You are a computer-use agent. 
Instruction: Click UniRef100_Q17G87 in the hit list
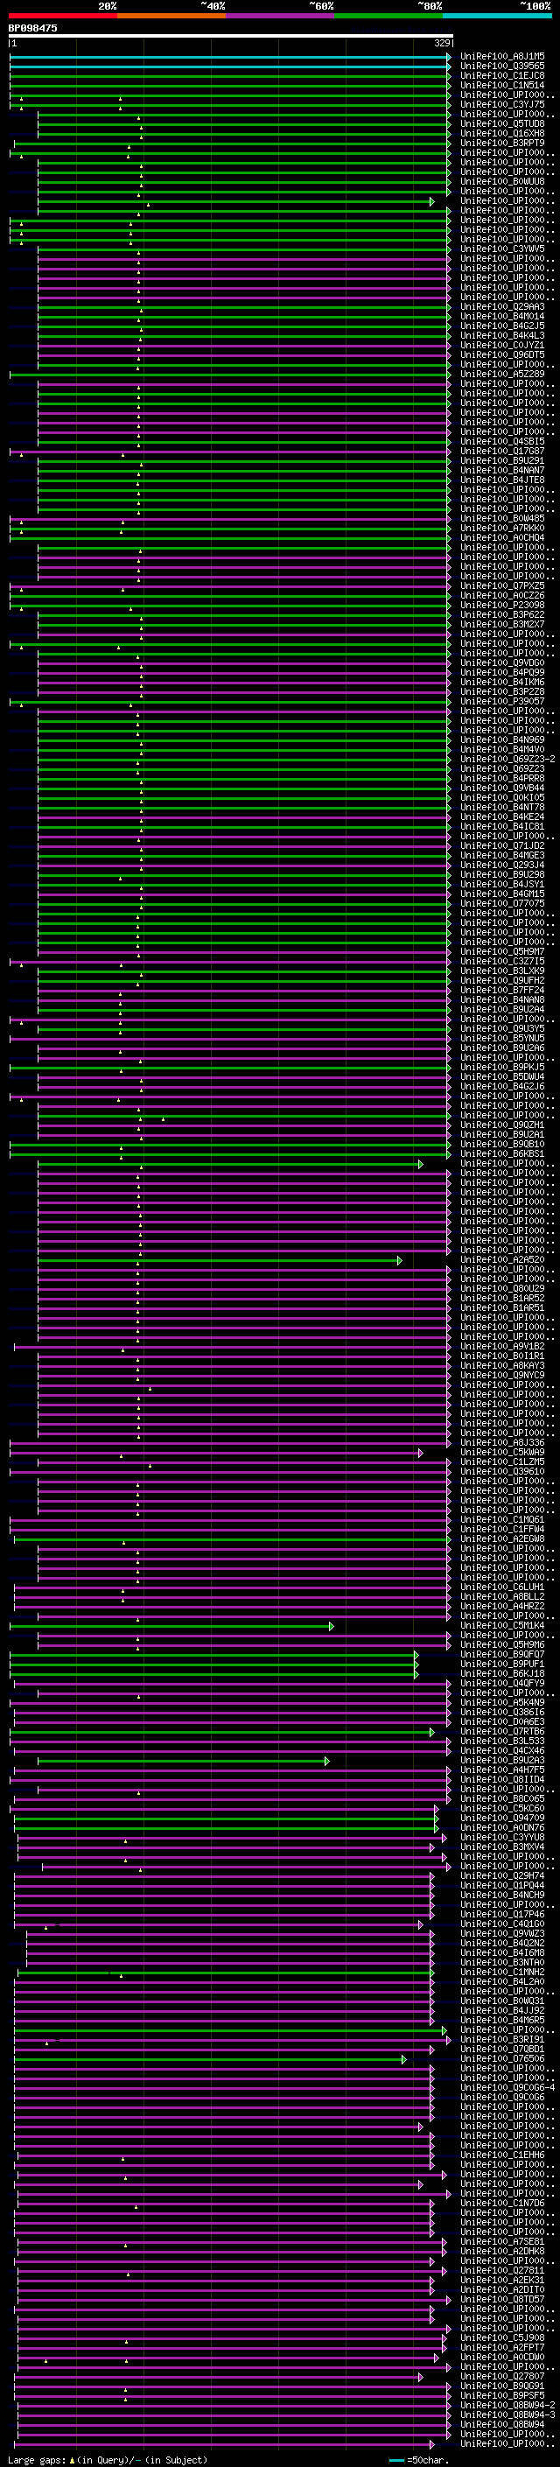[x=502, y=451]
